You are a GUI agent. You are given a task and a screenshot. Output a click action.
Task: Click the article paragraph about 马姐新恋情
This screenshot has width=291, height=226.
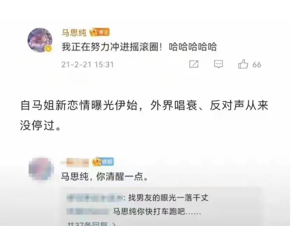click(144, 115)
